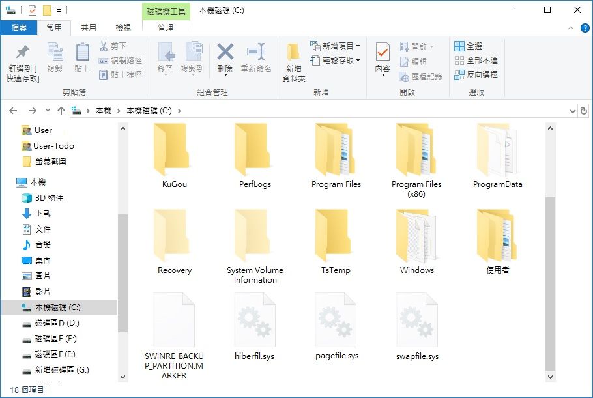Open Quick Access Toolbar customize dropdown

click(x=59, y=10)
